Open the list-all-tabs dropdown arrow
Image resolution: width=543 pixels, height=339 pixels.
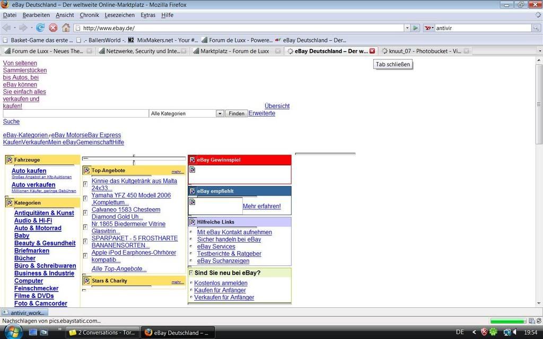click(539, 51)
